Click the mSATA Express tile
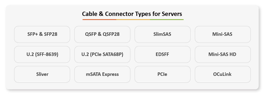 click(x=102, y=74)
